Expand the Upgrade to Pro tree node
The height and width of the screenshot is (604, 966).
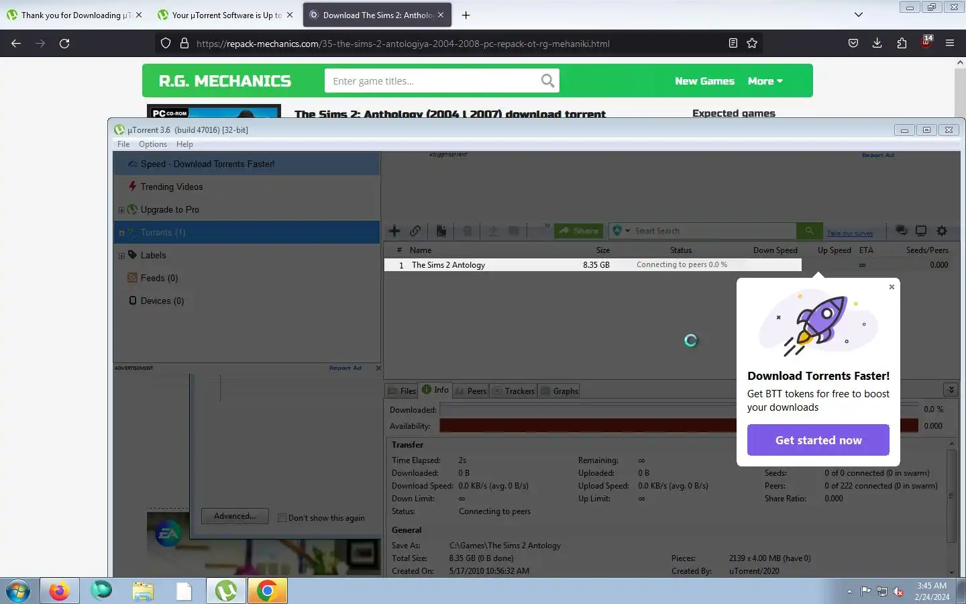(x=121, y=210)
